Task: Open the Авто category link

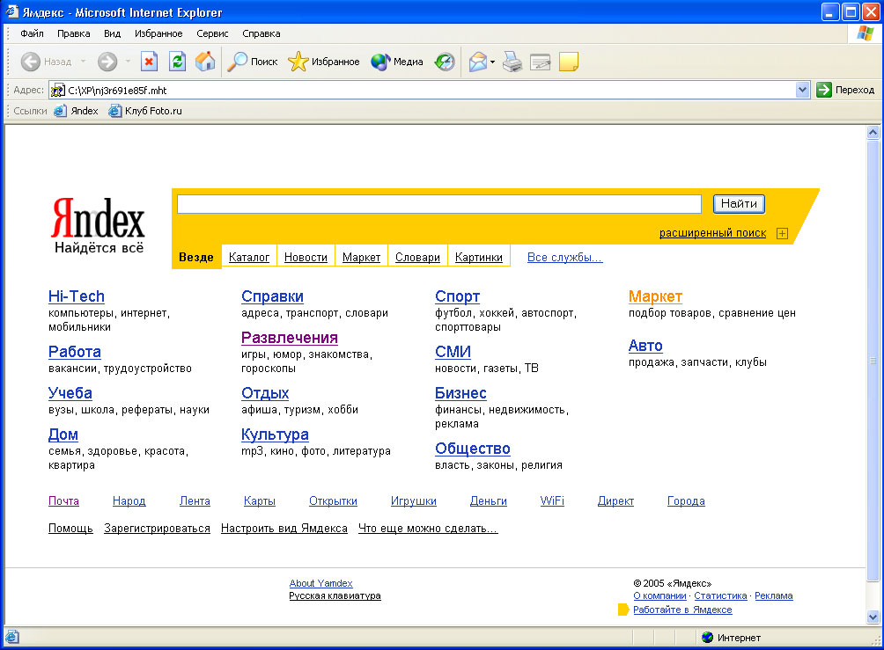Action: pyautogui.click(x=645, y=346)
